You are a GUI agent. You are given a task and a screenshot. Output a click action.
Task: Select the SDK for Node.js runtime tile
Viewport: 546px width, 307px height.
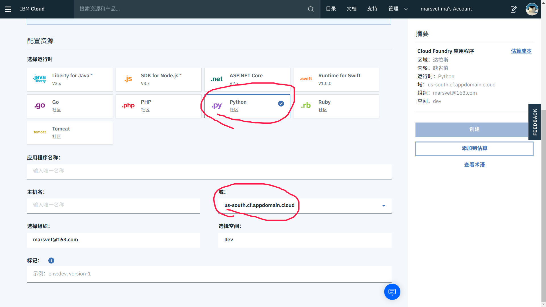coord(159,80)
